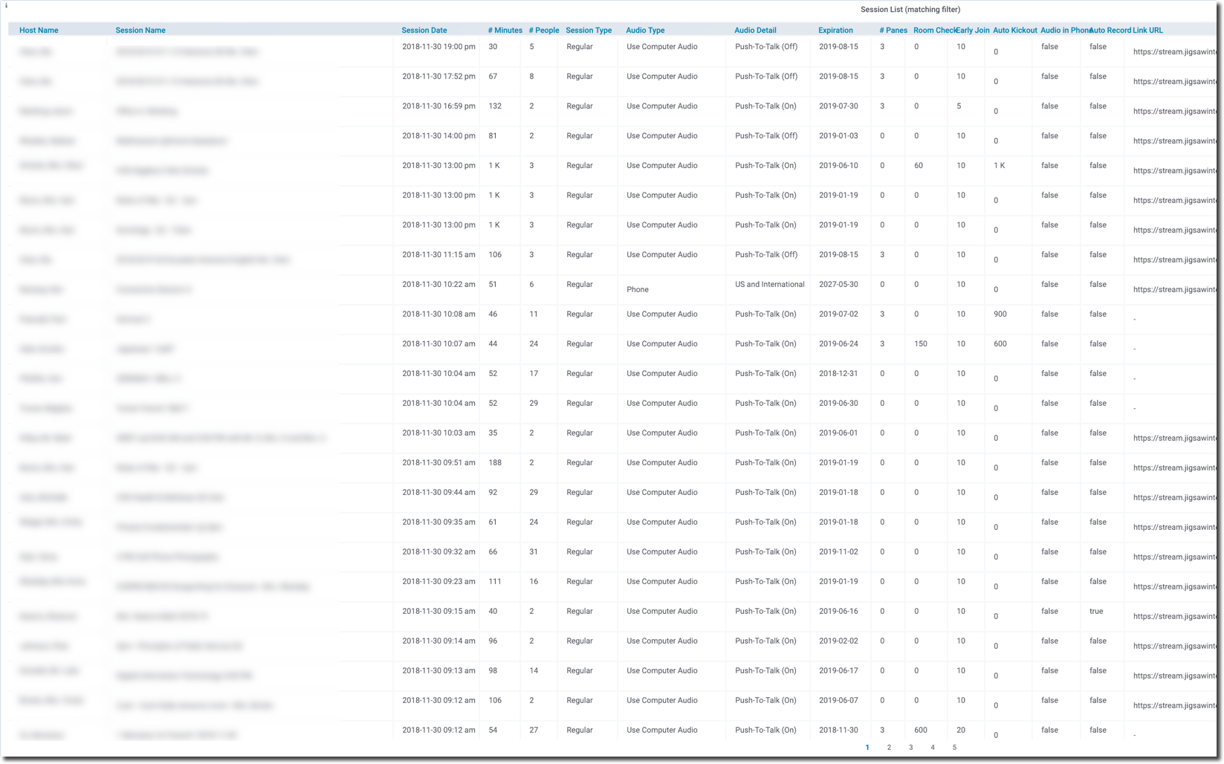Sort by Session Name column header
The height and width of the screenshot is (764, 1224).
140,30
